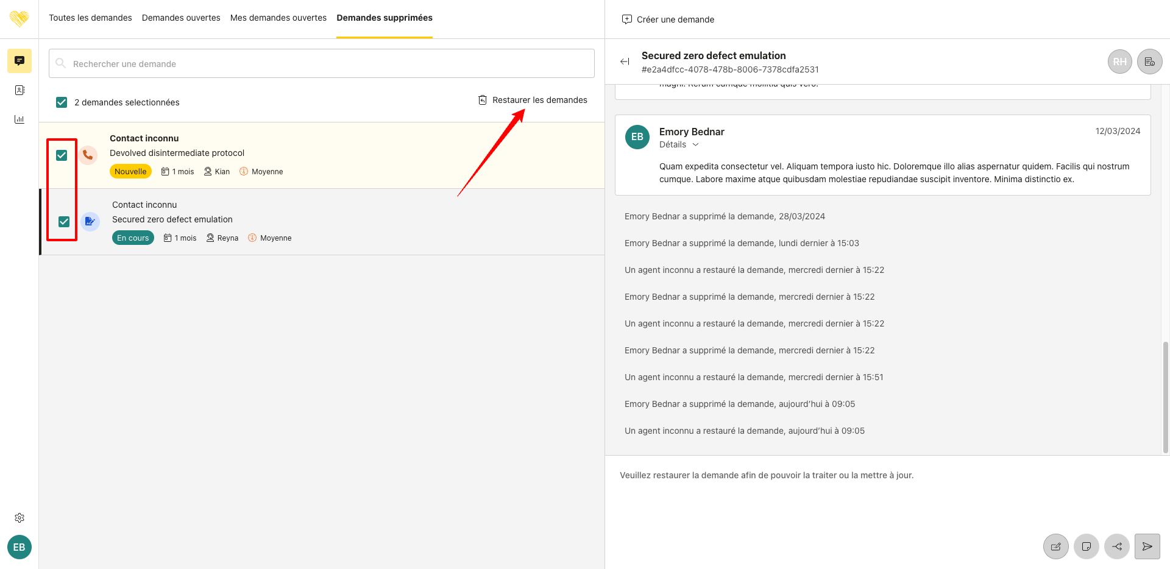Click the conversation panel vertical scrollbar
Viewport: 1170px width, 569px height.
(1165, 396)
